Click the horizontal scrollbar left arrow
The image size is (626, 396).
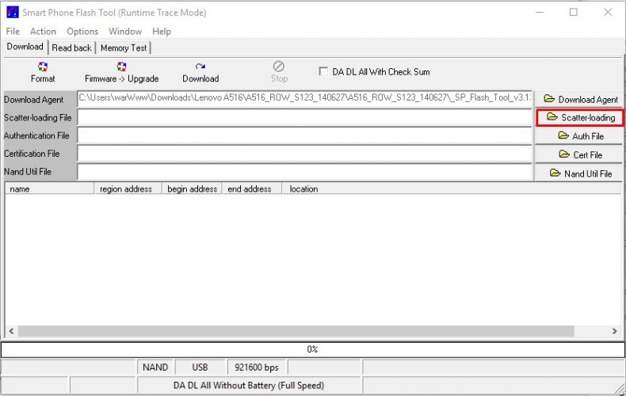point(12,331)
